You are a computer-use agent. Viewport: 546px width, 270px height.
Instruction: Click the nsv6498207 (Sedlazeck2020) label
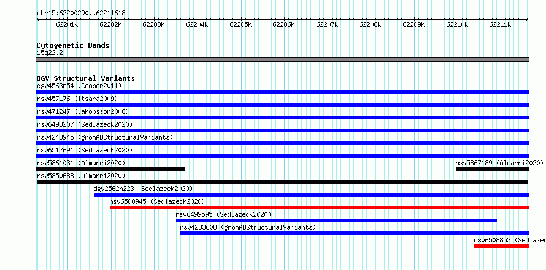pos(85,125)
